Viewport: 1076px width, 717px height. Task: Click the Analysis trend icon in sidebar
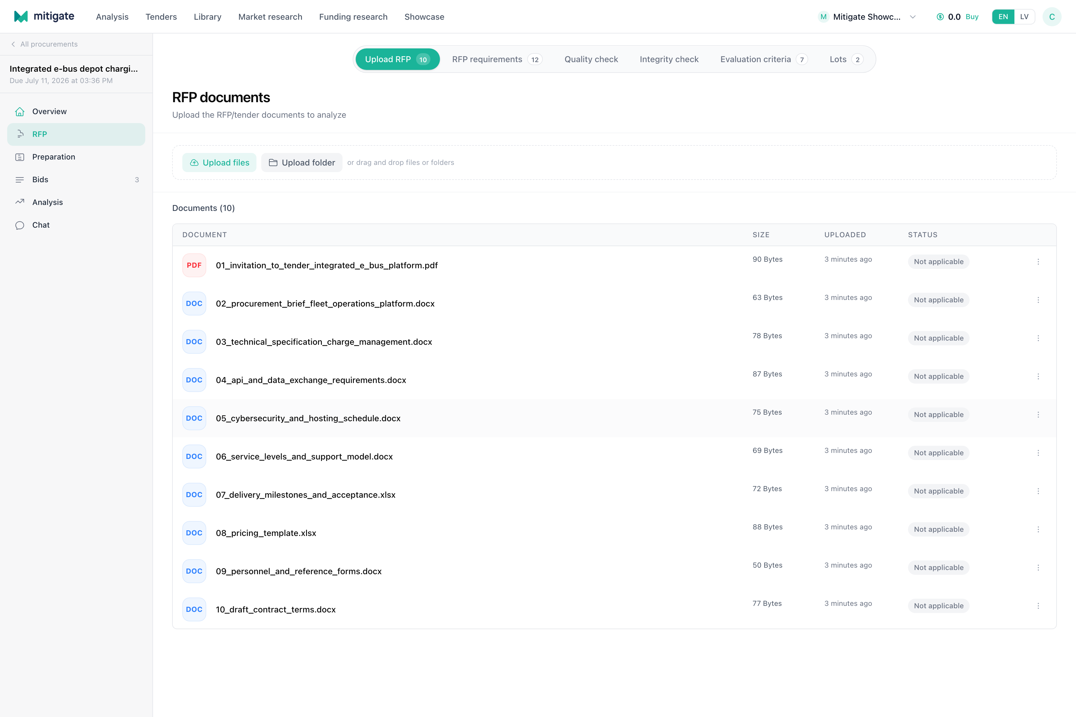pos(20,202)
